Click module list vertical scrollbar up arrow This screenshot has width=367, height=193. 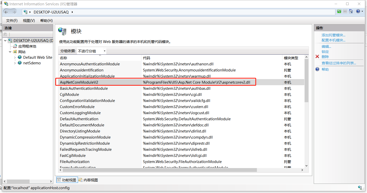pos(306,57)
